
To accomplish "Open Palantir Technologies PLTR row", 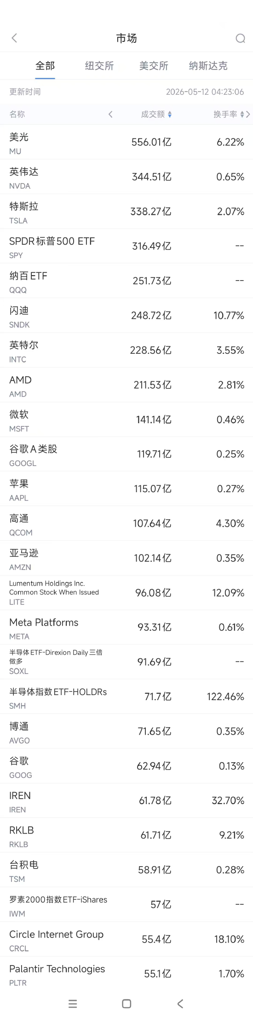I will (x=126, y=973).
